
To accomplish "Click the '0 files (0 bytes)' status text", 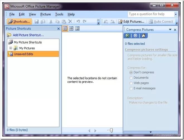I will point(17,130).
